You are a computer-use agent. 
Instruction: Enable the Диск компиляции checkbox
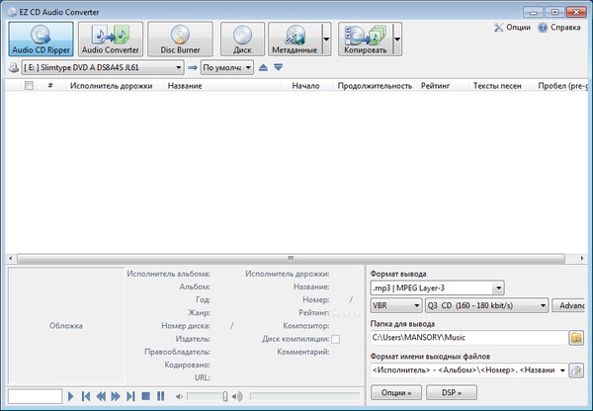(335, 339)
